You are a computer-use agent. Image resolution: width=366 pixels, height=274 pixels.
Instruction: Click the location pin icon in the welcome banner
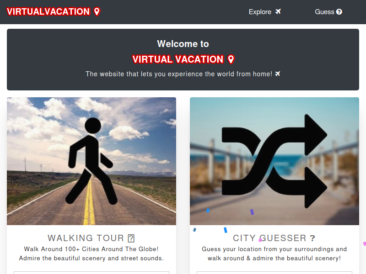(x=231, y=59)
